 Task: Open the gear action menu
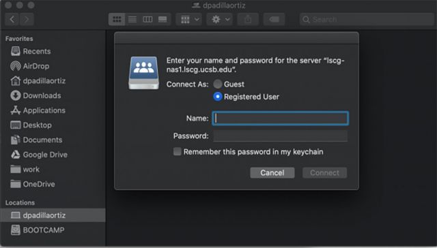point(220,20)
